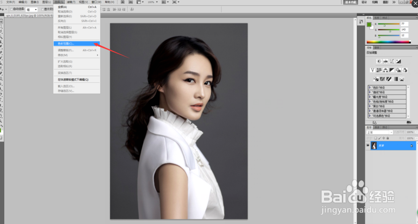Screen dimensions: 418x224
Task: Click the color spectrum ramp bar
Action: tap(388, 42)
